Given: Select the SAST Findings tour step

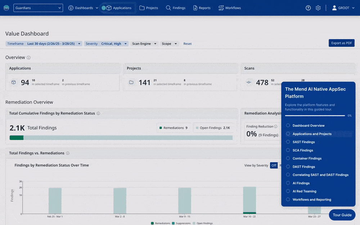Looking at the screenshot, I should point(303,142).
